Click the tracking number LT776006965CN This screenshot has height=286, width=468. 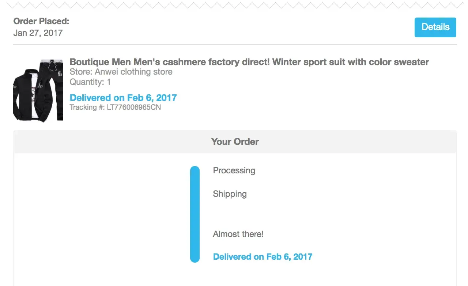click(x=133, y=108)
